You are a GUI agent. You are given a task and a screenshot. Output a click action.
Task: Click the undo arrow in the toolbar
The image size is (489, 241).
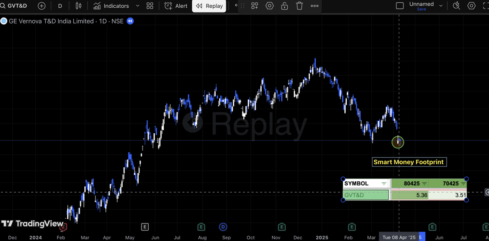coord(236,6)
